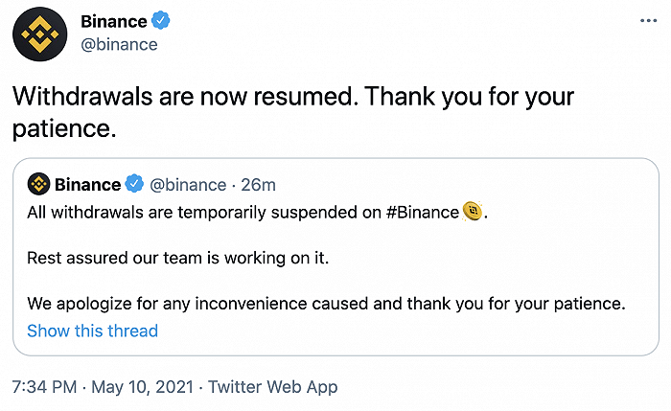Click the small Binance avatar in the quoted tweet
This screenshot has height=411, width=671.
point(38,184)
